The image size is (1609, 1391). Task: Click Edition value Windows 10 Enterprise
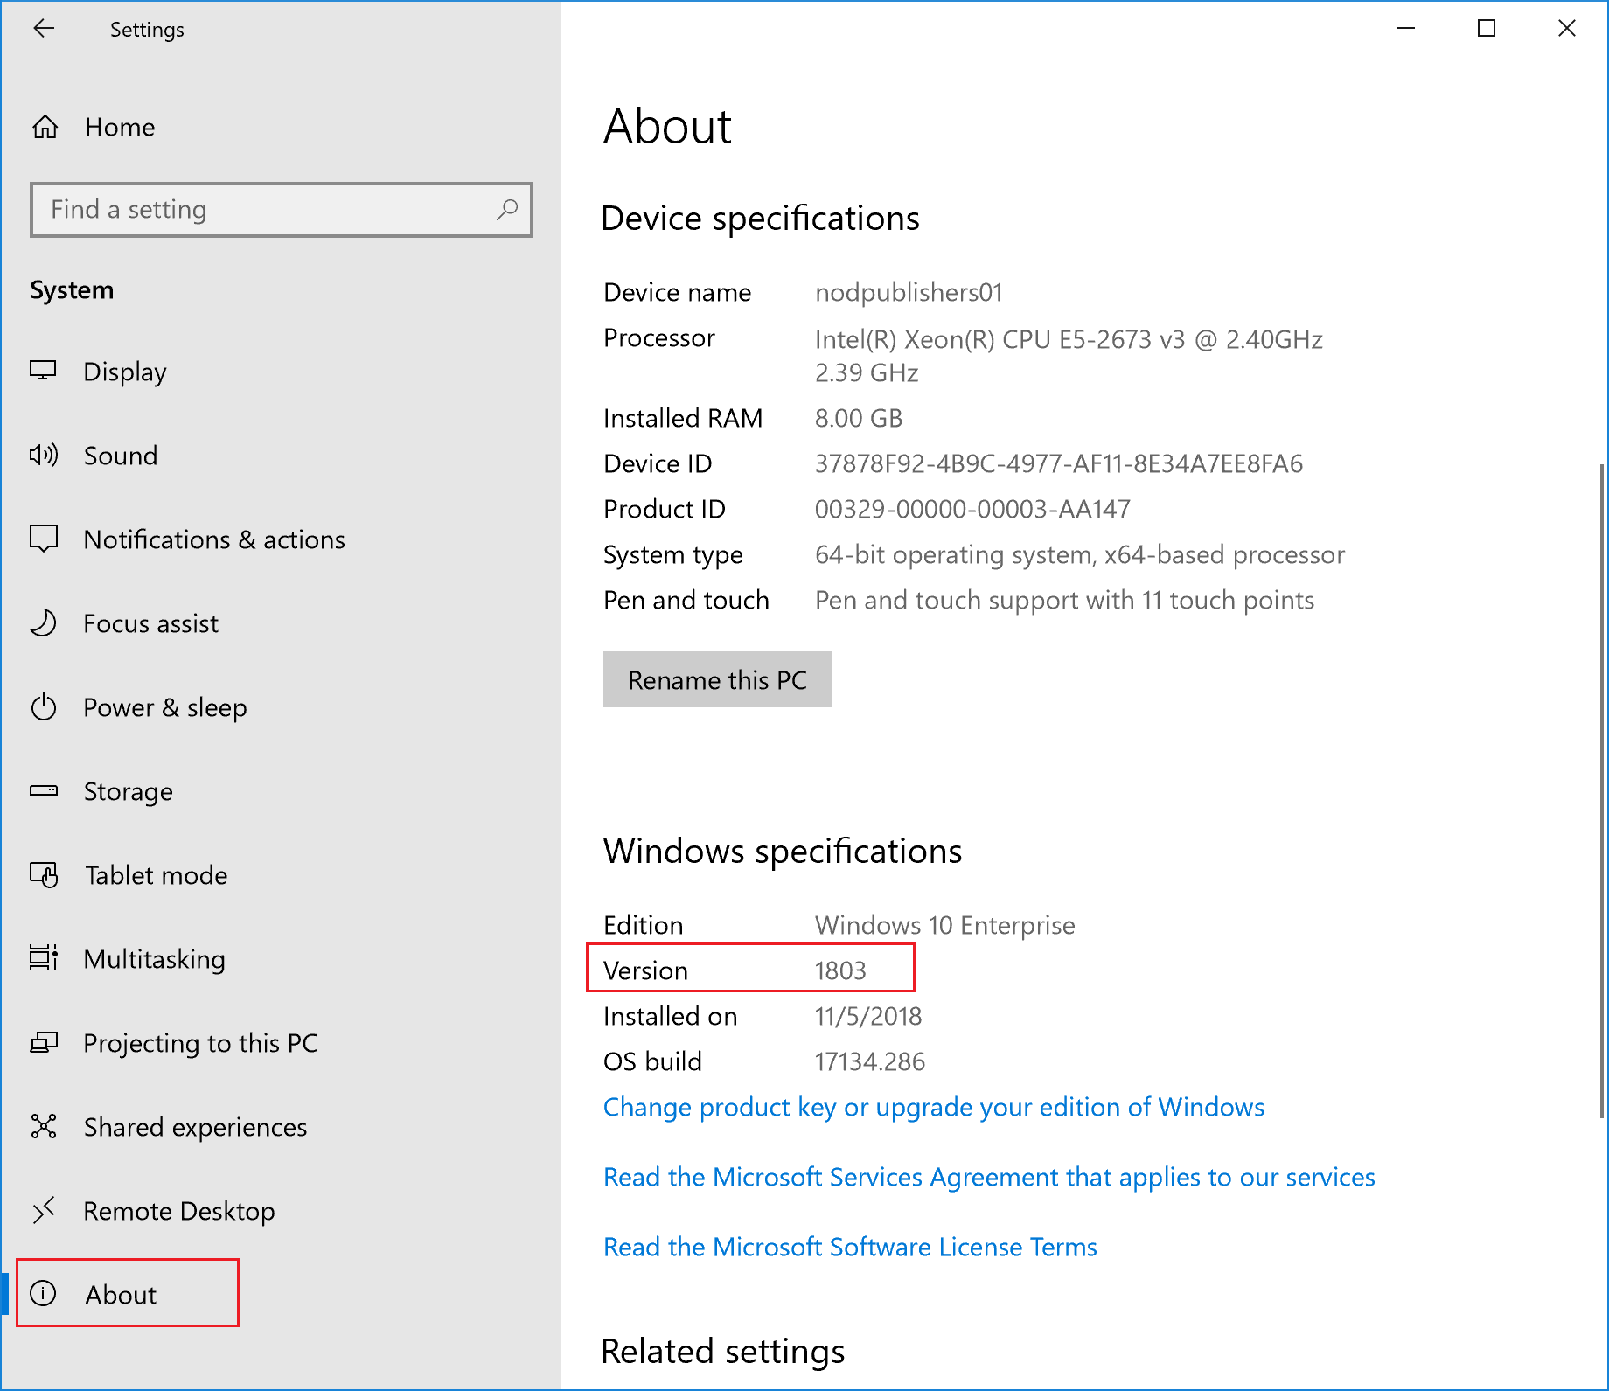(x=945, y=926)
